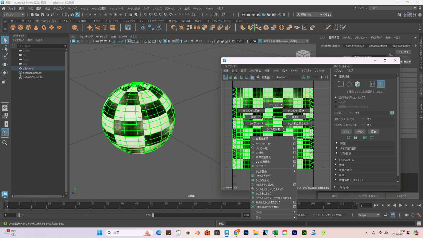423x238 pixels.
Task: Click the フォーカス button in Attribute Editor
Action: coord(403,52)
